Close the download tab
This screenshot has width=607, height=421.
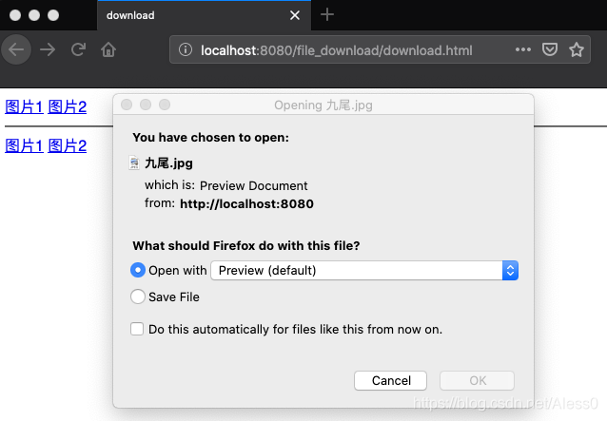[295, 15]
